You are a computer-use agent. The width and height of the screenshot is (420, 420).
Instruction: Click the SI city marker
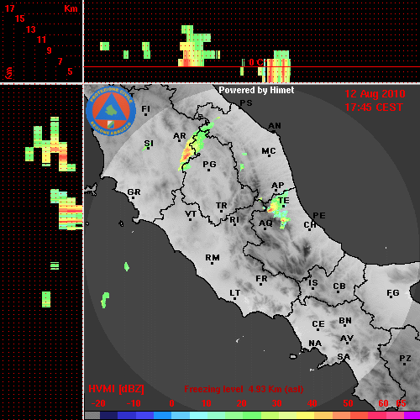click(x=148, y=148)
